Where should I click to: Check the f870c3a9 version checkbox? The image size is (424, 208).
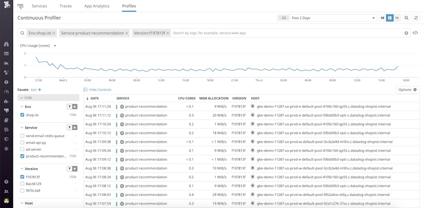(x=23, y=190)
